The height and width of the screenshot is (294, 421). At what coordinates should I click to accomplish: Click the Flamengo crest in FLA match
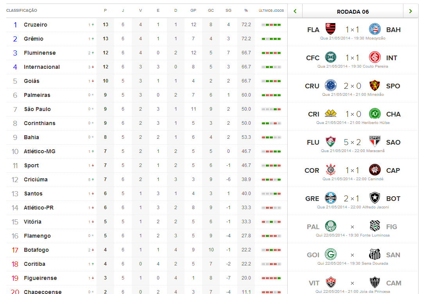tap(331, 29)
